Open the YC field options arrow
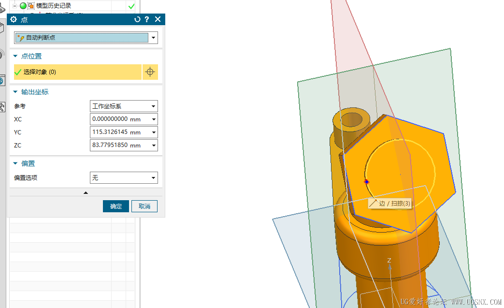This screenshot has height=308, width=504. (x=154, y=132)
